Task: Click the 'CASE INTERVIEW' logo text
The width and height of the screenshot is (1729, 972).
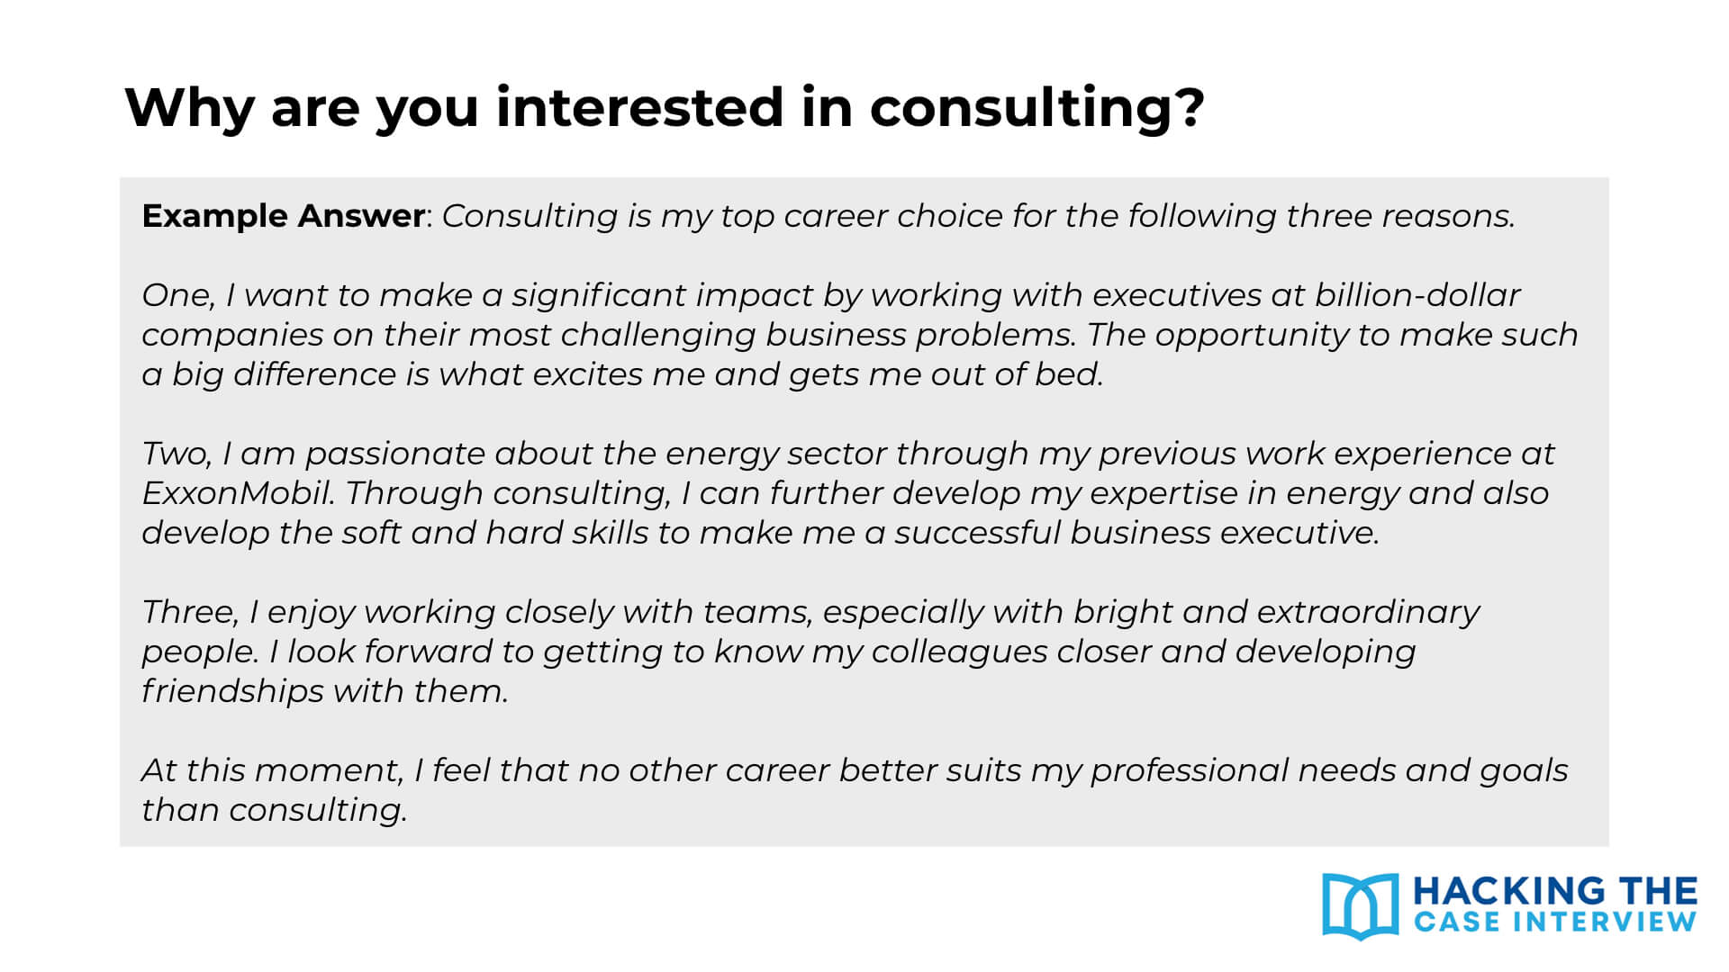Action: [1555, 922]
